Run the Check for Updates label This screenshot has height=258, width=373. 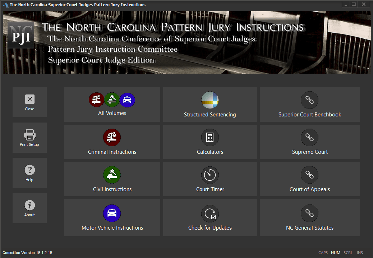210,228
